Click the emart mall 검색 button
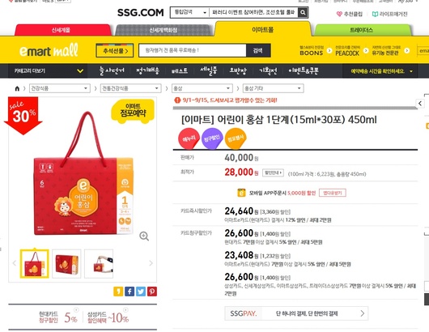The width and height of the screenshot is (429, 332). tap(257, 51)
